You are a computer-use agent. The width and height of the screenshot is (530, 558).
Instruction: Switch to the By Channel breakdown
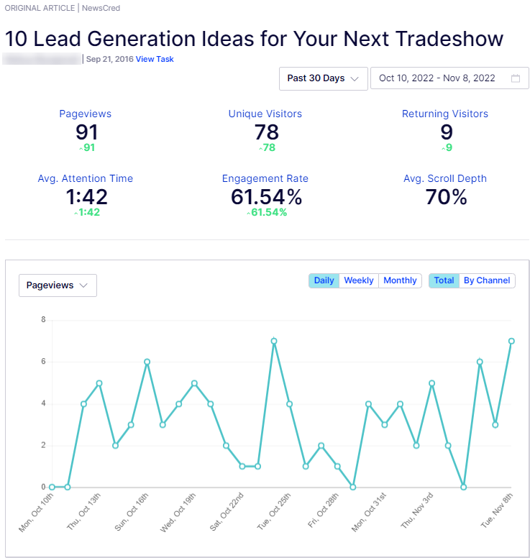point(487,280)
